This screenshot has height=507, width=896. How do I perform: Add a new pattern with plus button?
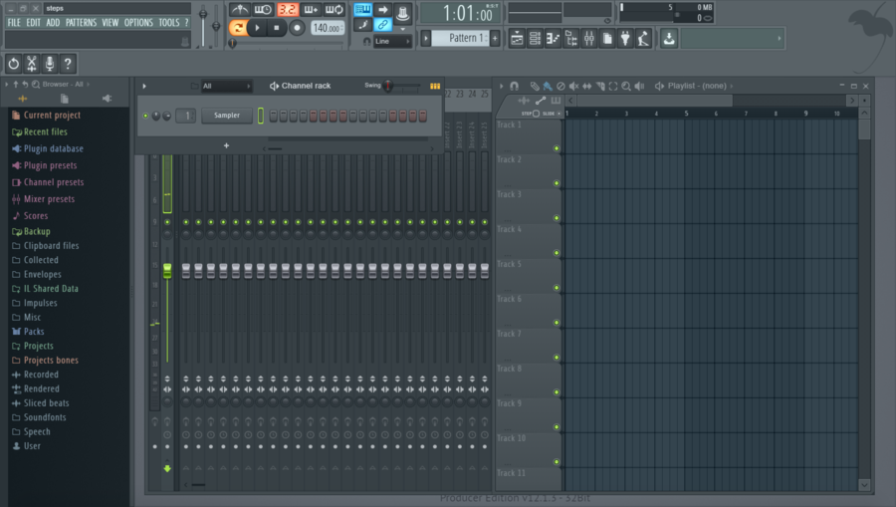point(495,38)
